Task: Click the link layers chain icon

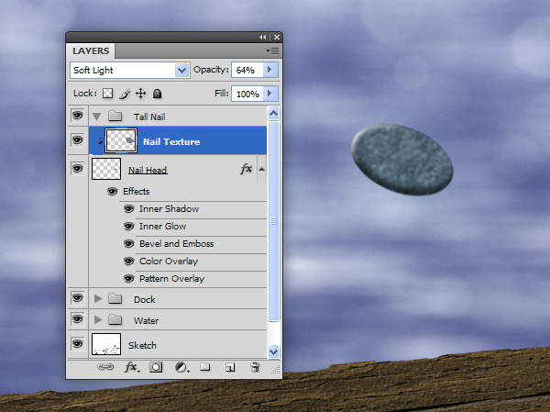Action: [x=105, y=367]
